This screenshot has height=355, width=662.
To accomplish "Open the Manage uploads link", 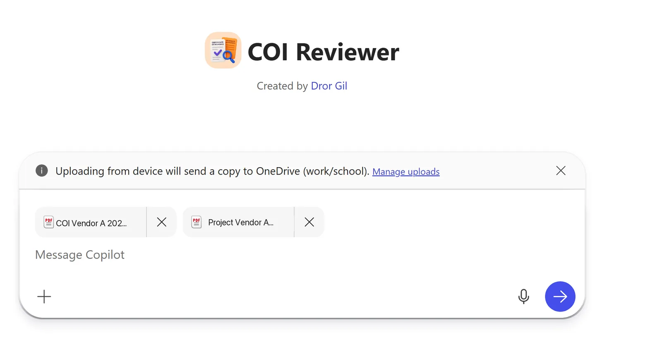I will (406, 171).
